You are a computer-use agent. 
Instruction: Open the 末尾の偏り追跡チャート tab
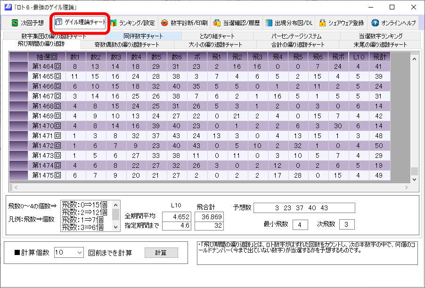(x=380, y=45)
